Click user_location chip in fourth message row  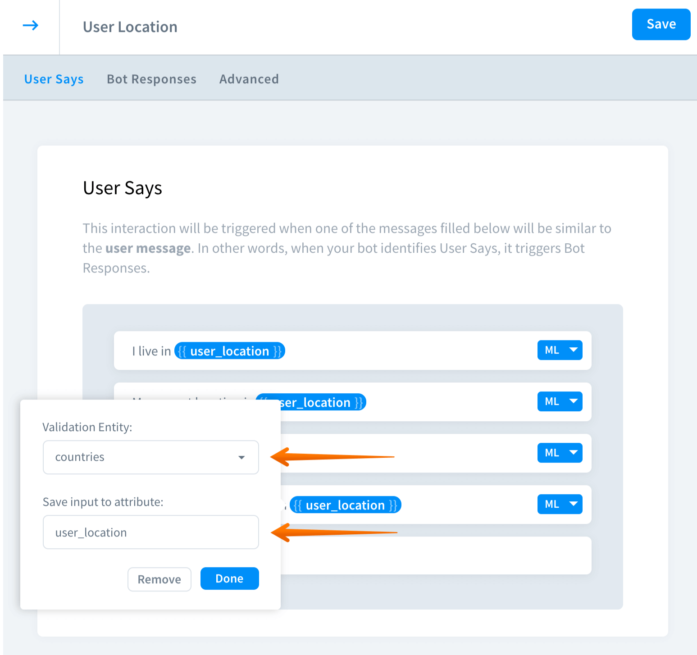pos(345,505)
